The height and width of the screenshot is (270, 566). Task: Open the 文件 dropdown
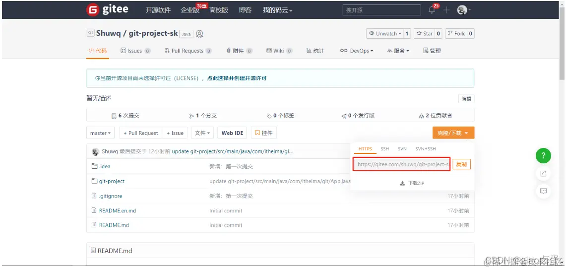tap(202, 133)
